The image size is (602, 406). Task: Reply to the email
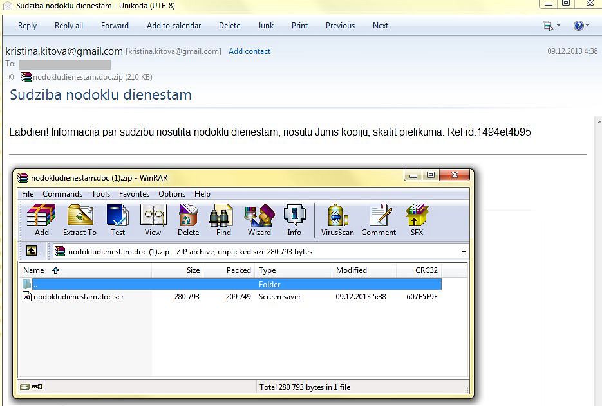[x=27, y=26]
